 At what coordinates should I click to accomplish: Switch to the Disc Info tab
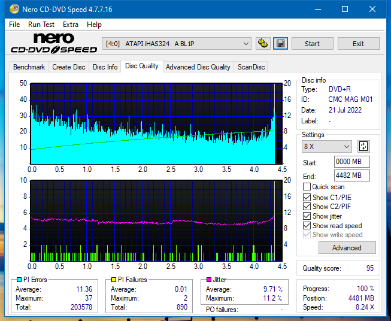pyautogui.click(x=105, y=67)
